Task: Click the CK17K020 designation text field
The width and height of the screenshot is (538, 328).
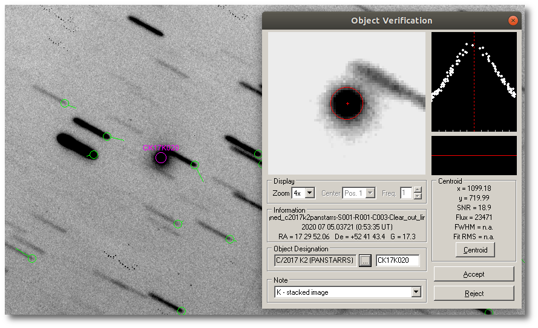Action: click(397, 260)
